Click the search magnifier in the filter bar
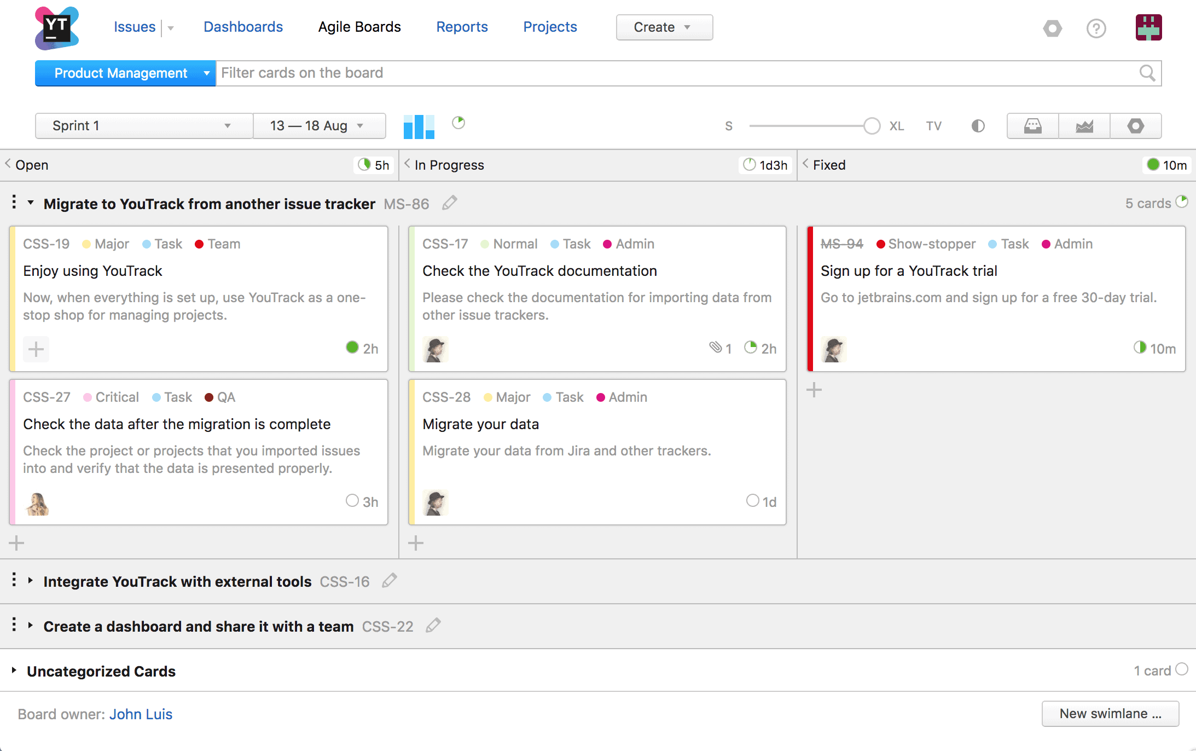This screenshot has width=1196, height=751. [1147, 73]
